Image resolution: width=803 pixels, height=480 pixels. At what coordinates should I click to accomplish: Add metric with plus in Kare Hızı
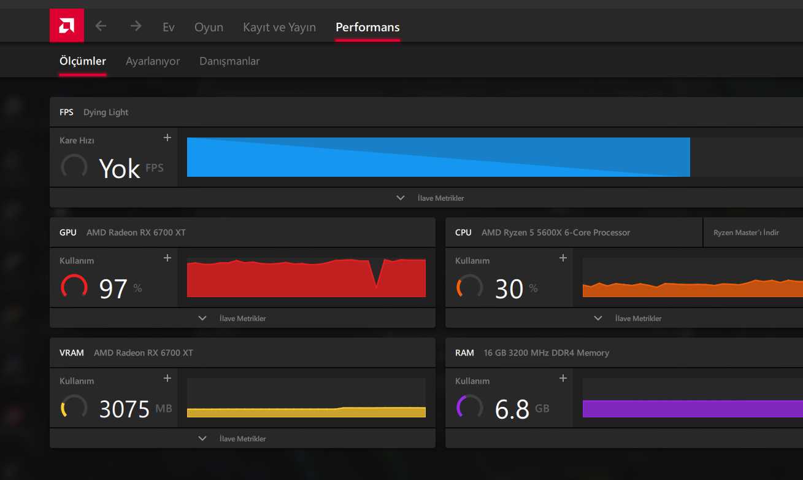167,137
